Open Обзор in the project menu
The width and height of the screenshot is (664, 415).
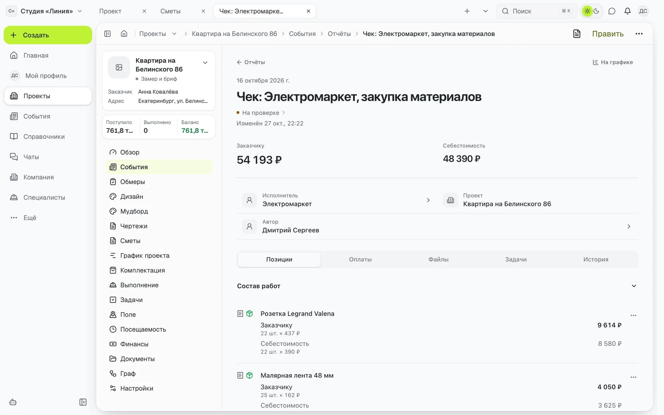159,152
